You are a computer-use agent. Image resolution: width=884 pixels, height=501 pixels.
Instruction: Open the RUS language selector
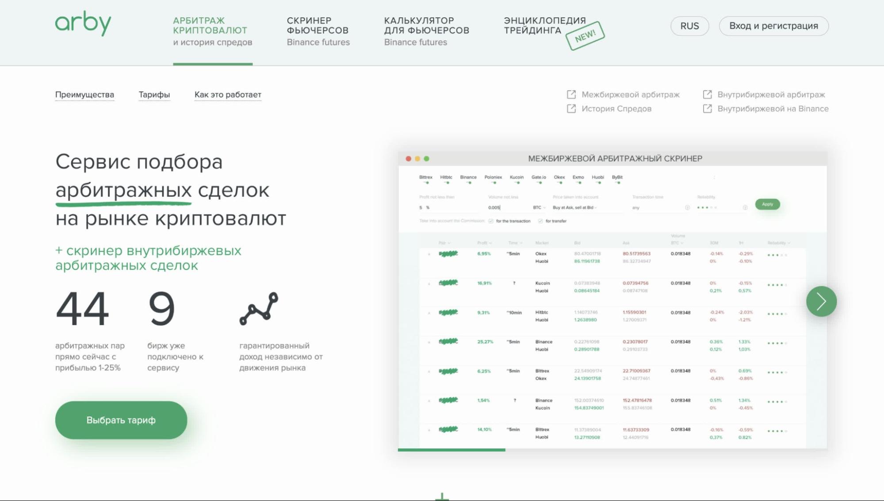click(x=689, y=26)
